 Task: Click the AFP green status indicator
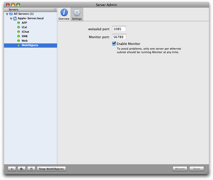pyautogui.click(x=19, y=23)
